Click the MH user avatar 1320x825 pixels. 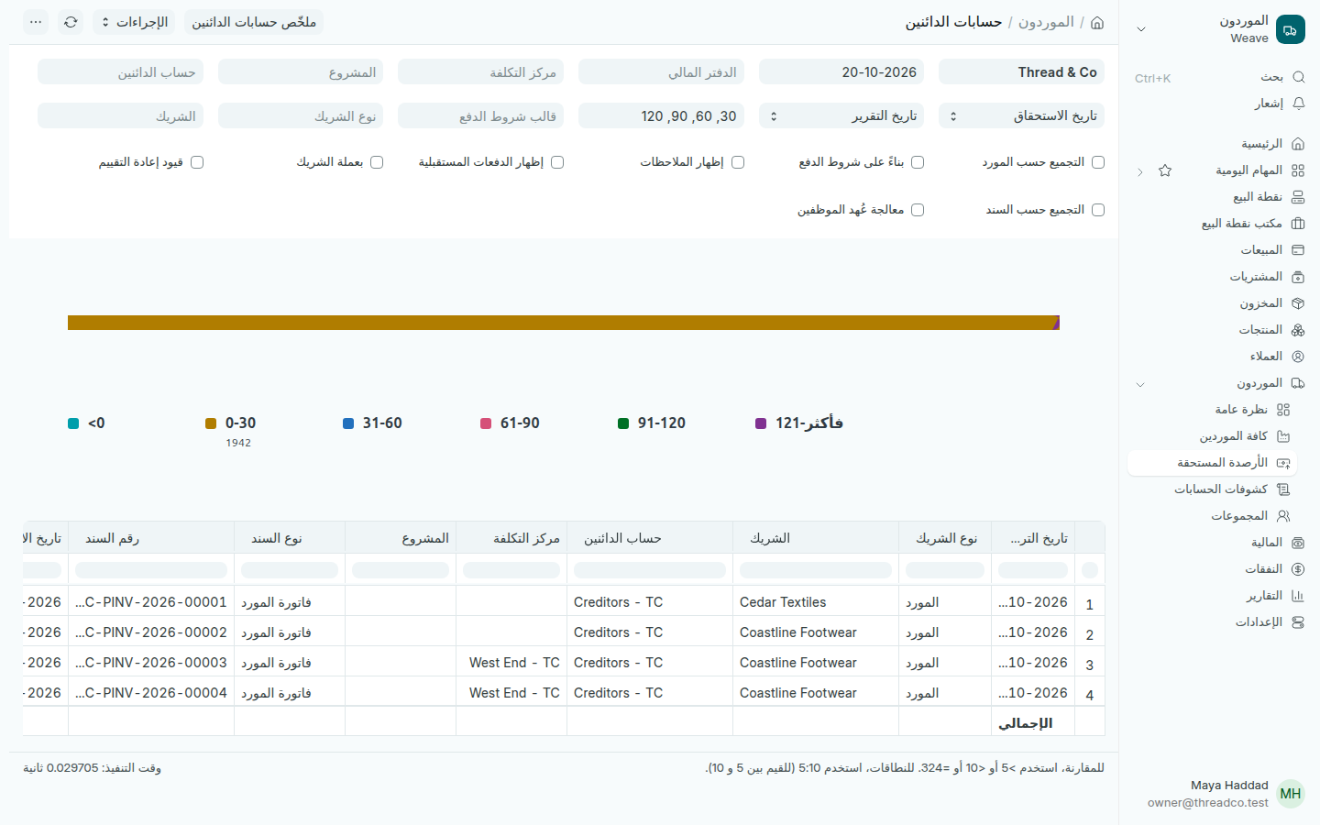click(1291, 794)
